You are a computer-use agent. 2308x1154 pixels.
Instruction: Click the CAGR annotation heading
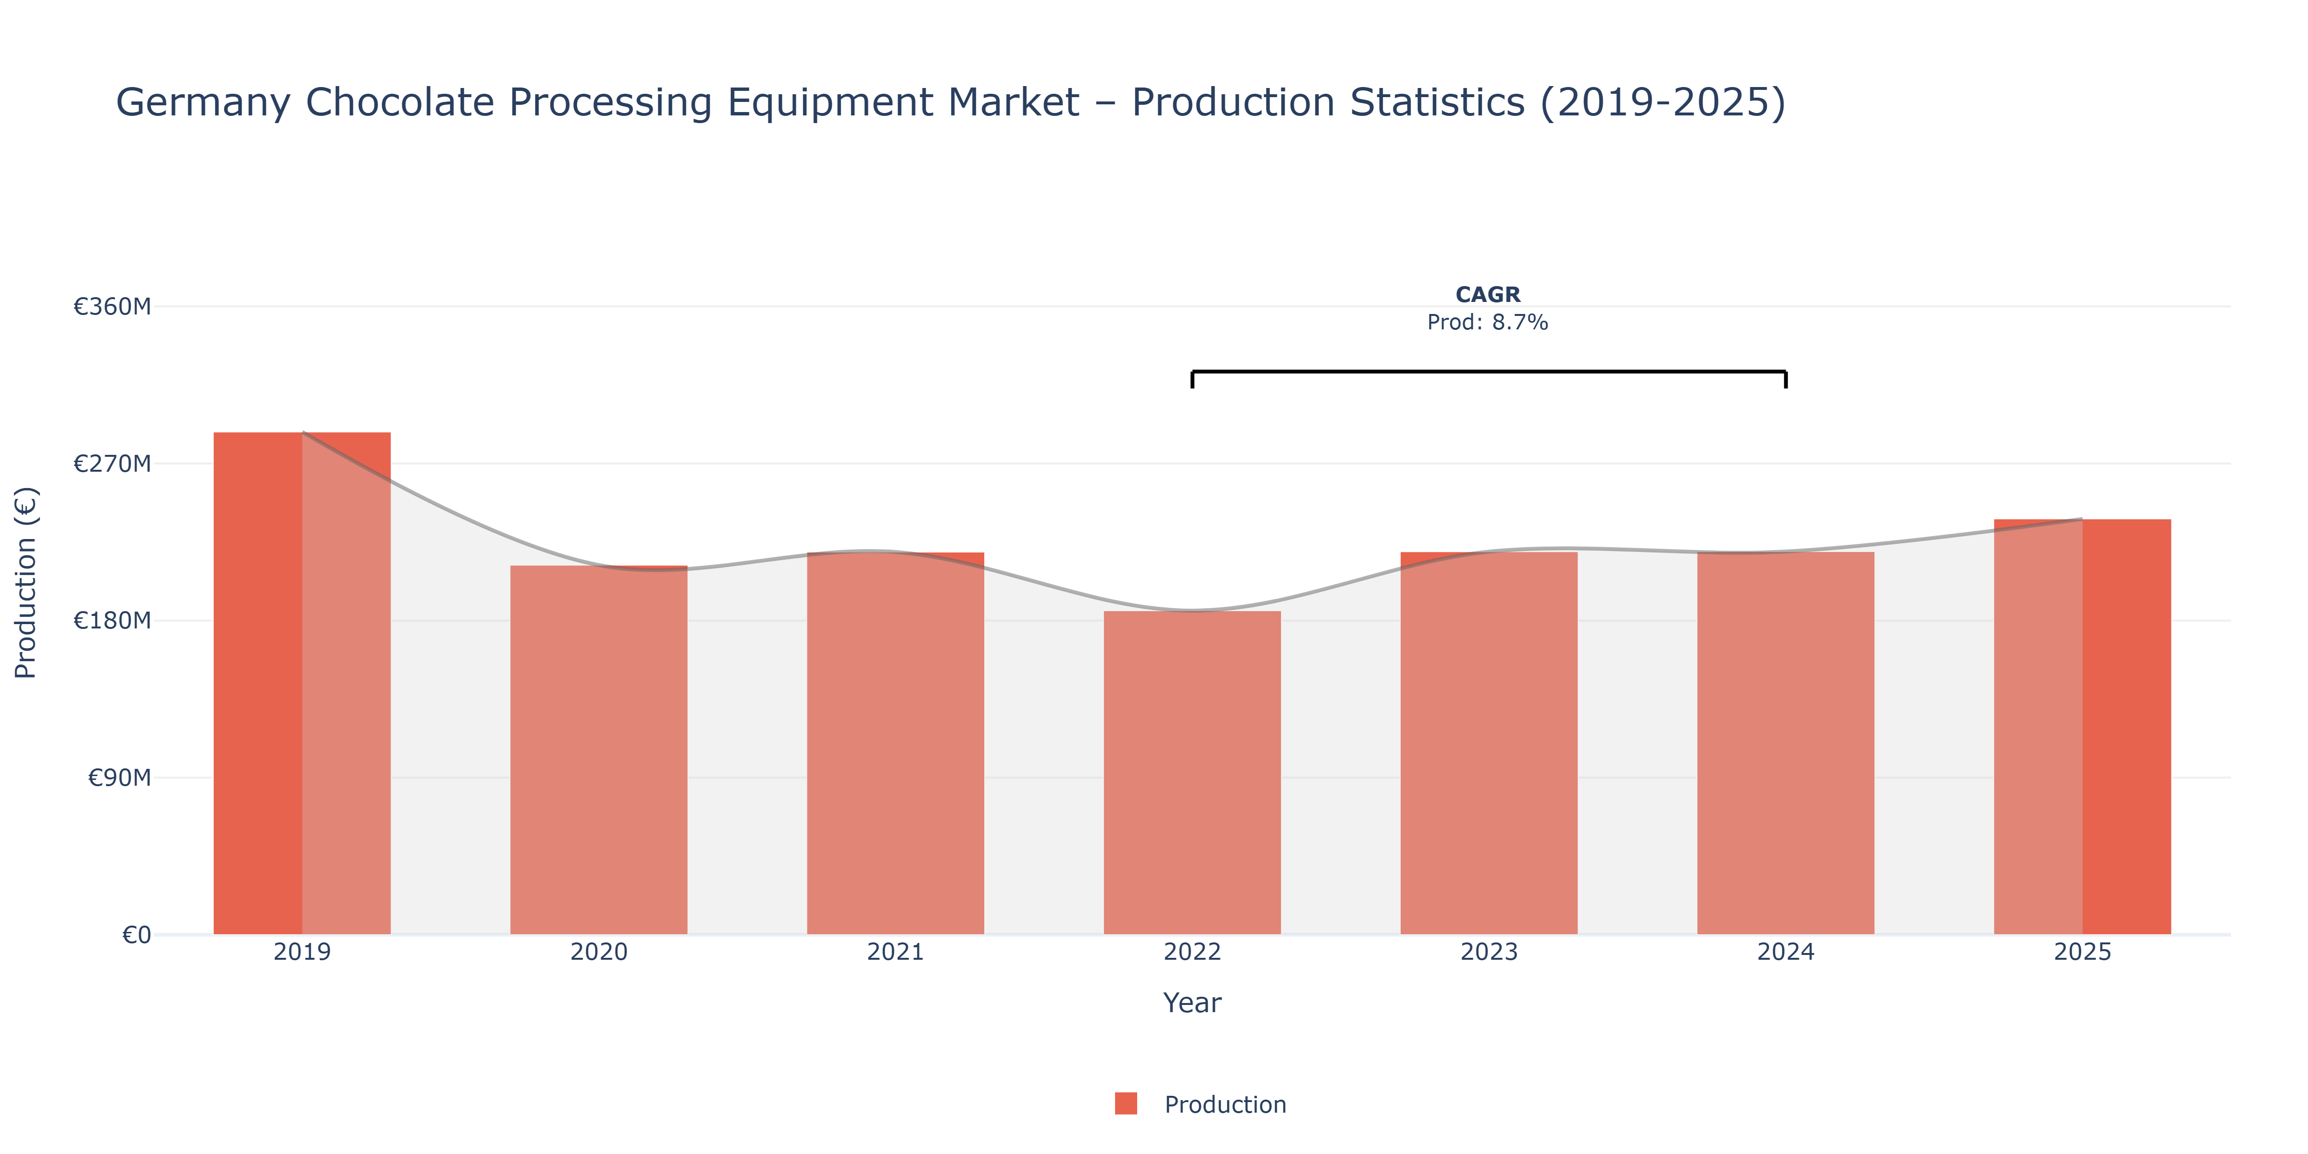pyautogui.click(x=1487, y=295)
